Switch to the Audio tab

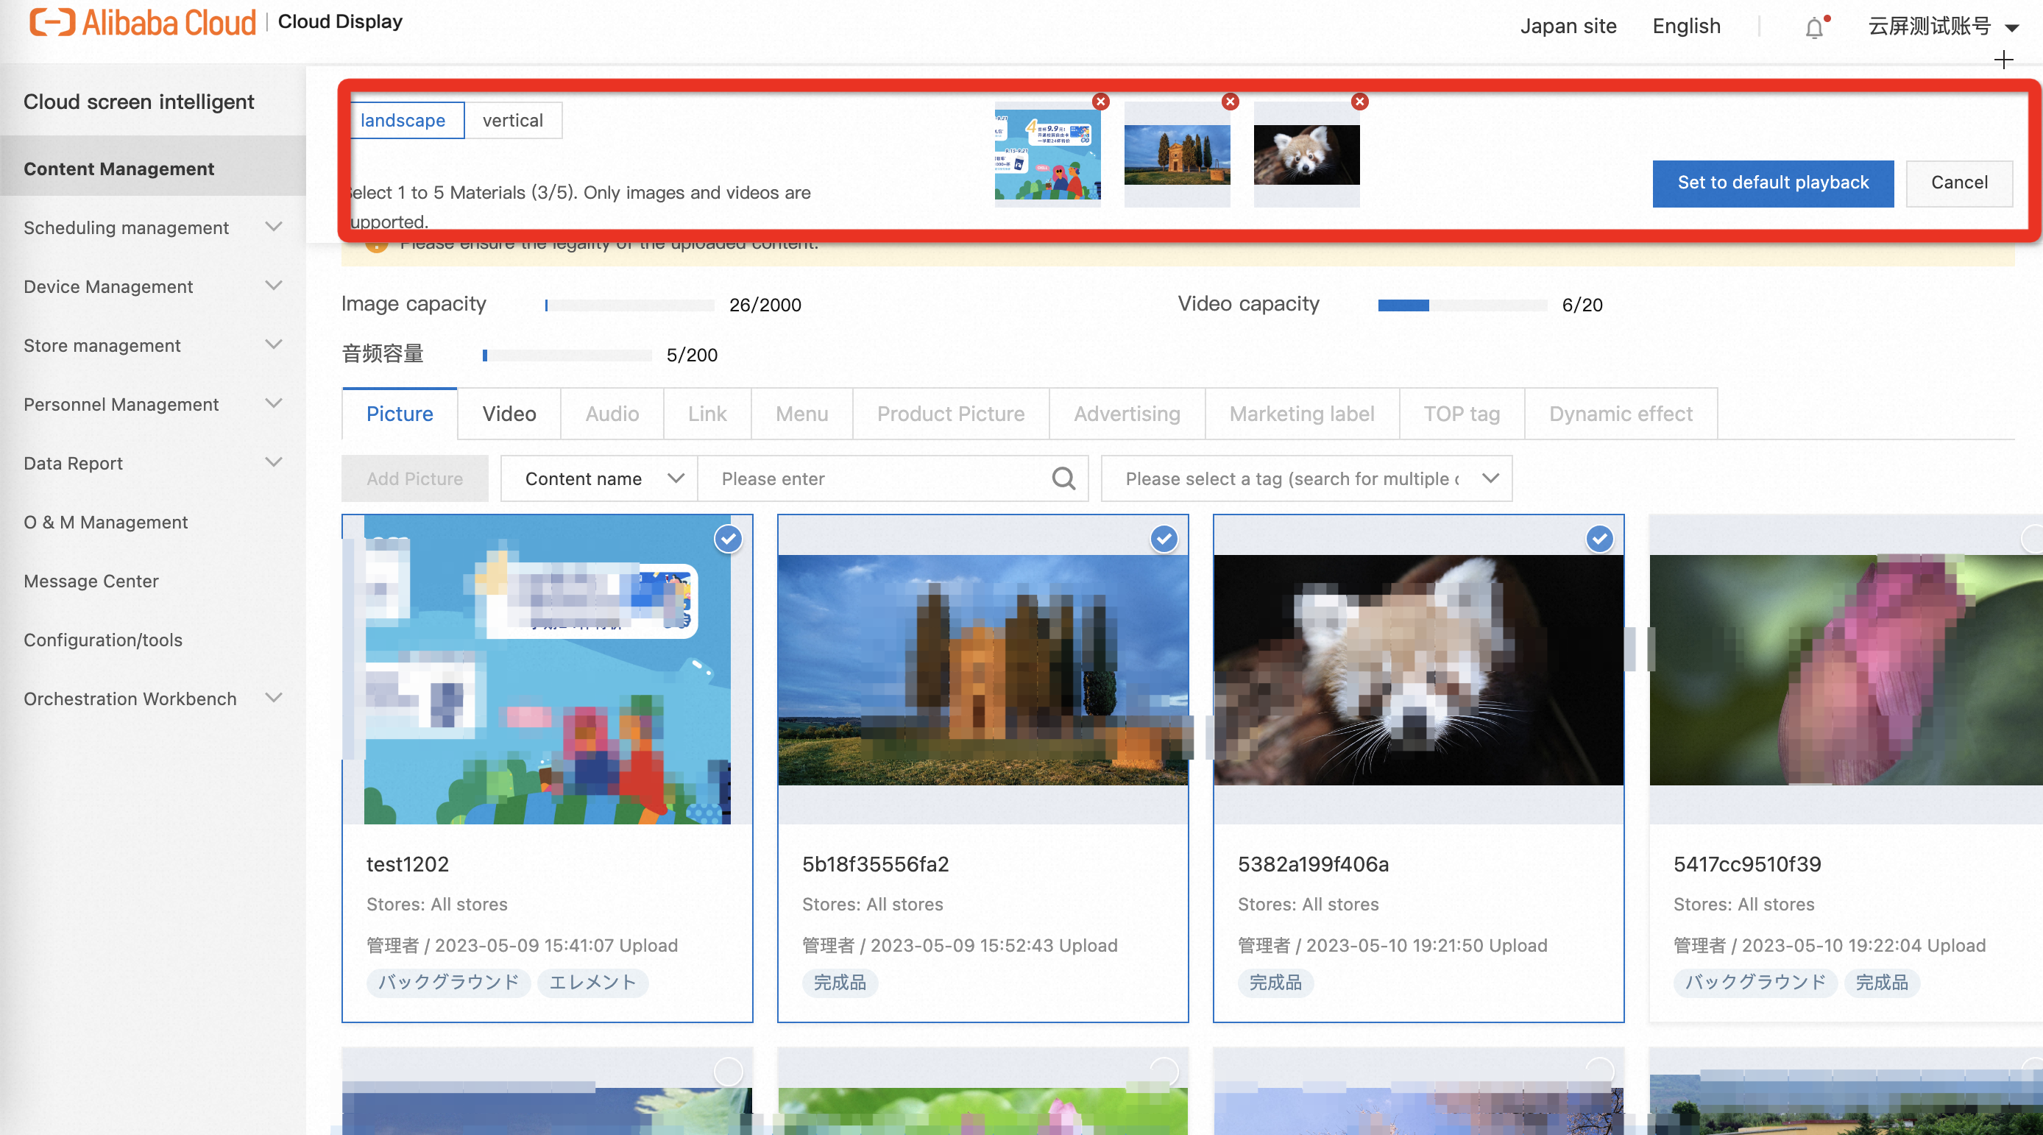(612, 413)
